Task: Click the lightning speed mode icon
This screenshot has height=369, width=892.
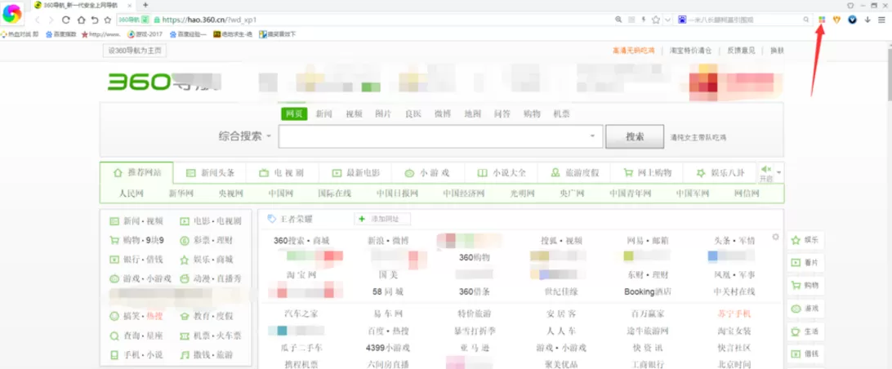Action: 644,20
